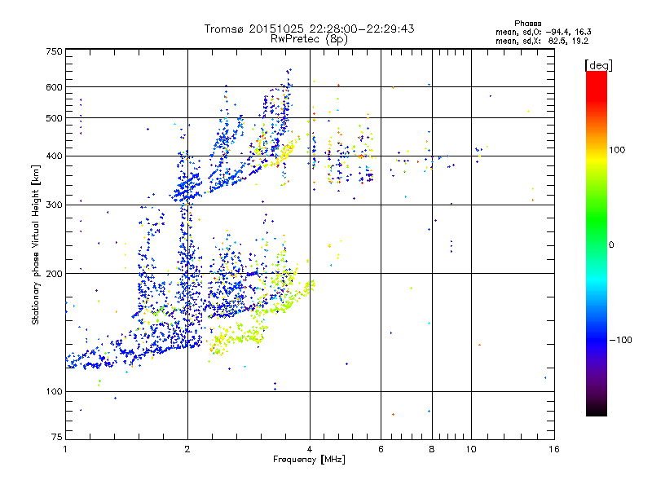Click the x-axis '4' tick label

point(310,449)
